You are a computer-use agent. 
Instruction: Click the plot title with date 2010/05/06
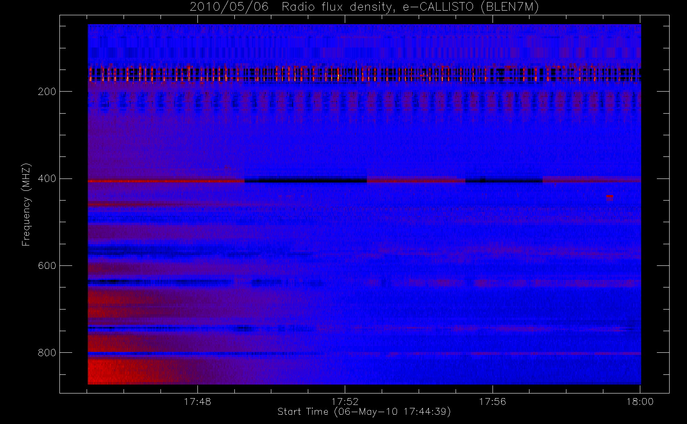364,7
